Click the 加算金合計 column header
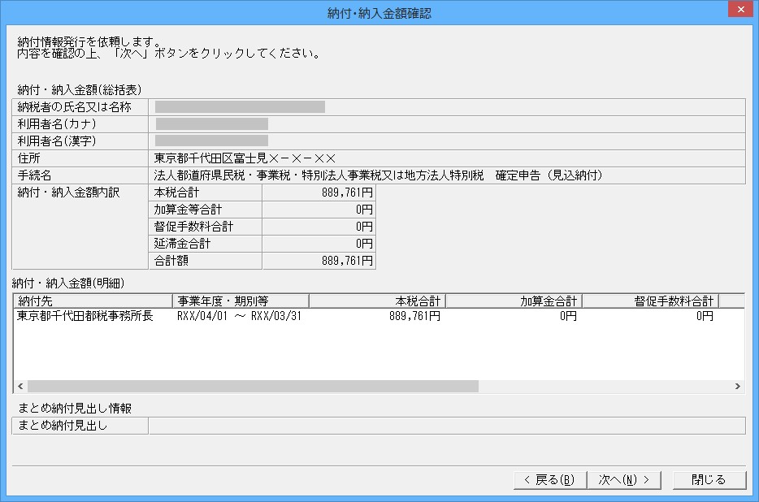The height and width of the screenshot is (502, 759). [x=514, y=301]
